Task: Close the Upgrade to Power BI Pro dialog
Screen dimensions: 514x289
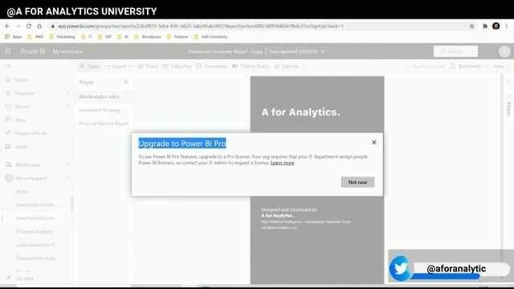Action: [x=373, y=143]
